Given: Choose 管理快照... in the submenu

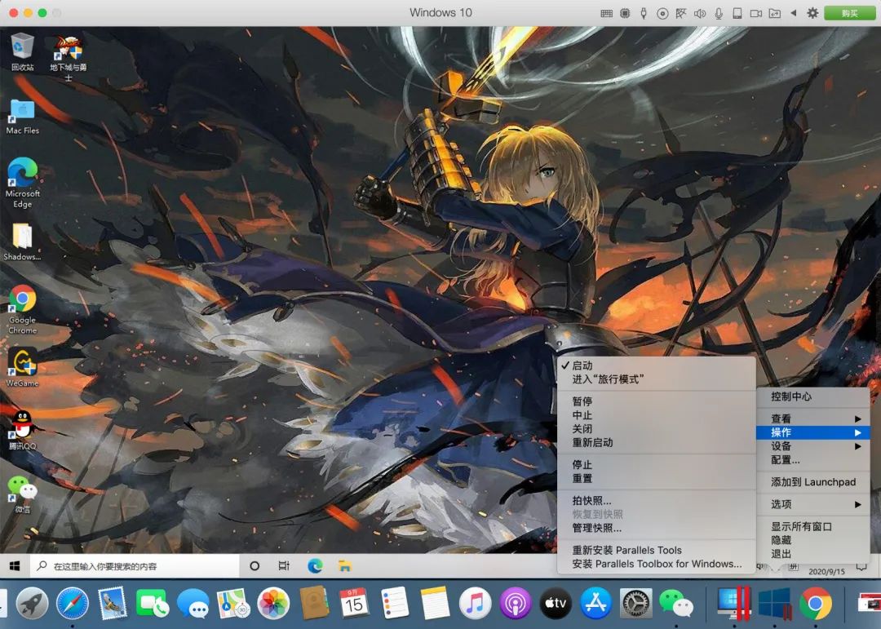Looking at the screenshot, I should coord(656,528).
